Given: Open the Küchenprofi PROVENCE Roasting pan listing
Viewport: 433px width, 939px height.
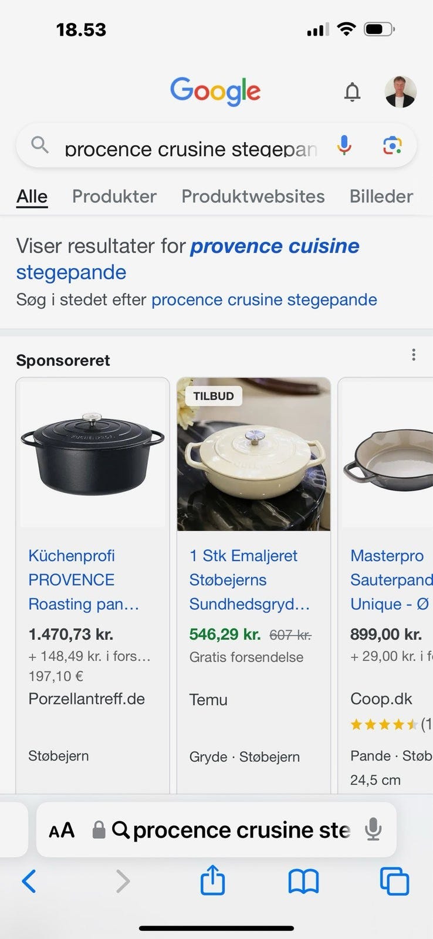Looking at the screenshot, I should pos(83,580).
